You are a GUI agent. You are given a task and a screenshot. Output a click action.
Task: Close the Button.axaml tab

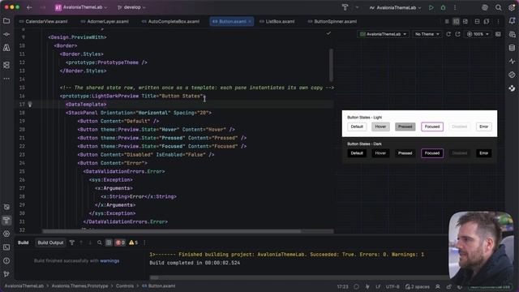[x=250, y=22]
